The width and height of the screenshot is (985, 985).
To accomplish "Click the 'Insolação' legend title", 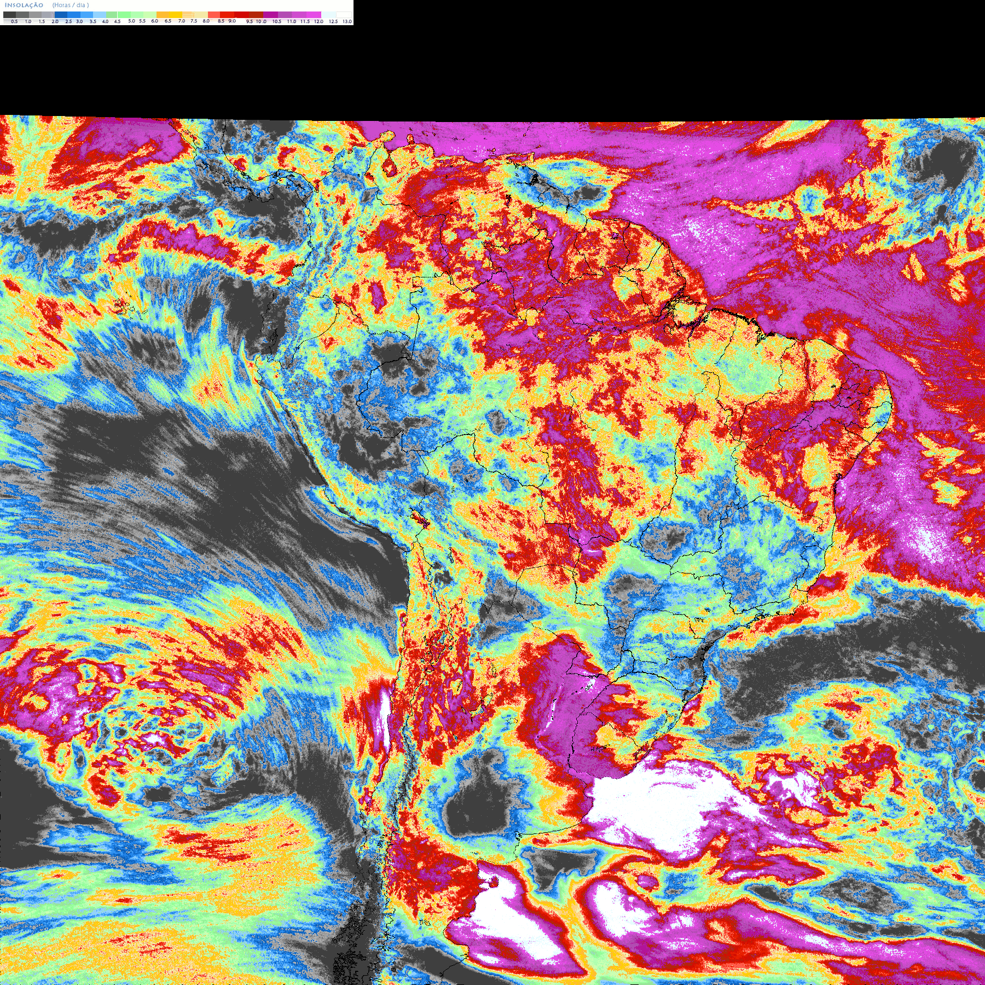I will (24, 5).
